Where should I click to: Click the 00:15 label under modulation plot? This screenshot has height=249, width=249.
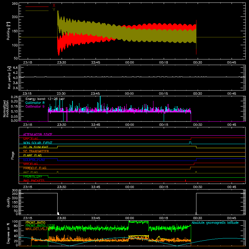pyautogui.click(x=164, y=125)
